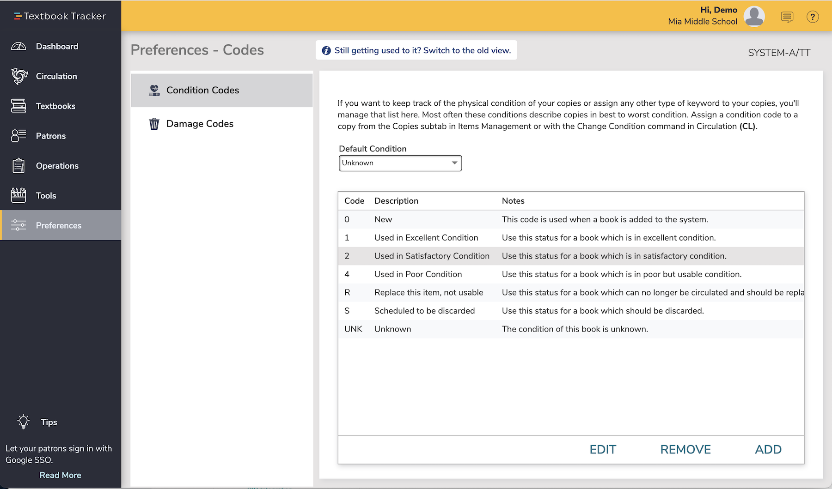
Task: Click the Condition Codes icon
Action: pyautogui.click(x=154, y=90)
